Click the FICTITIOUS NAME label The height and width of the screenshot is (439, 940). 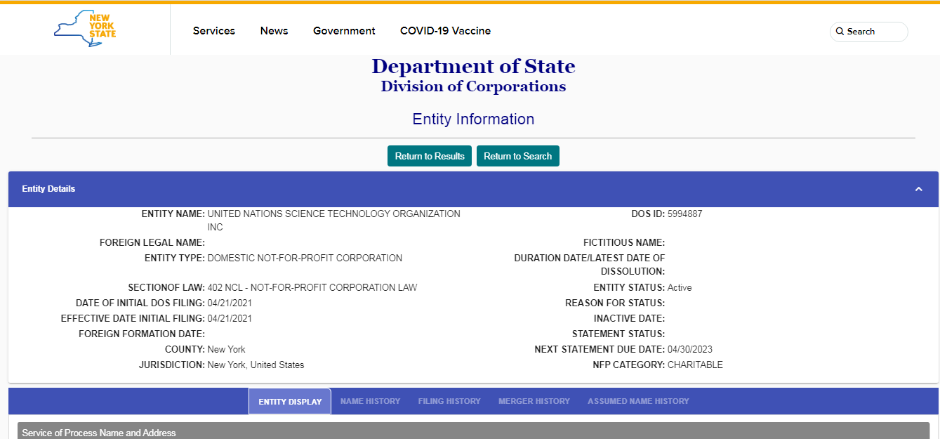(624, 242)
